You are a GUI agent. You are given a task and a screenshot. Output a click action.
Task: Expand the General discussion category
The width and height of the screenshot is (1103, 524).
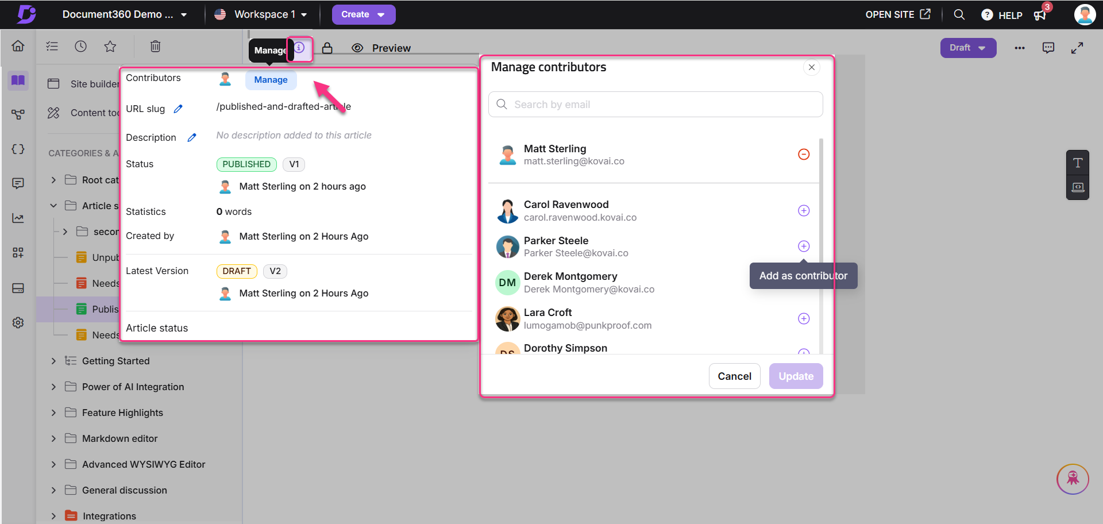[53, 490]
